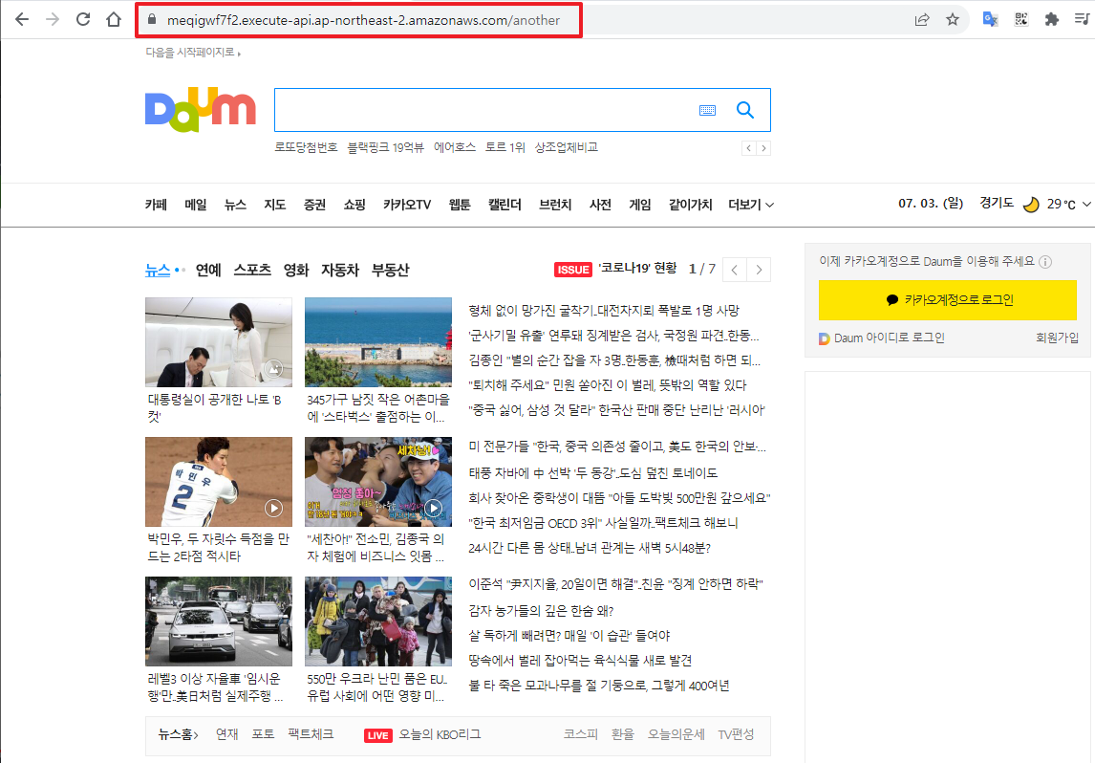Click the 회원가입 link
Viewport: 1095px width, 763px height.
pyautogui.click(x=1058, y=338)
